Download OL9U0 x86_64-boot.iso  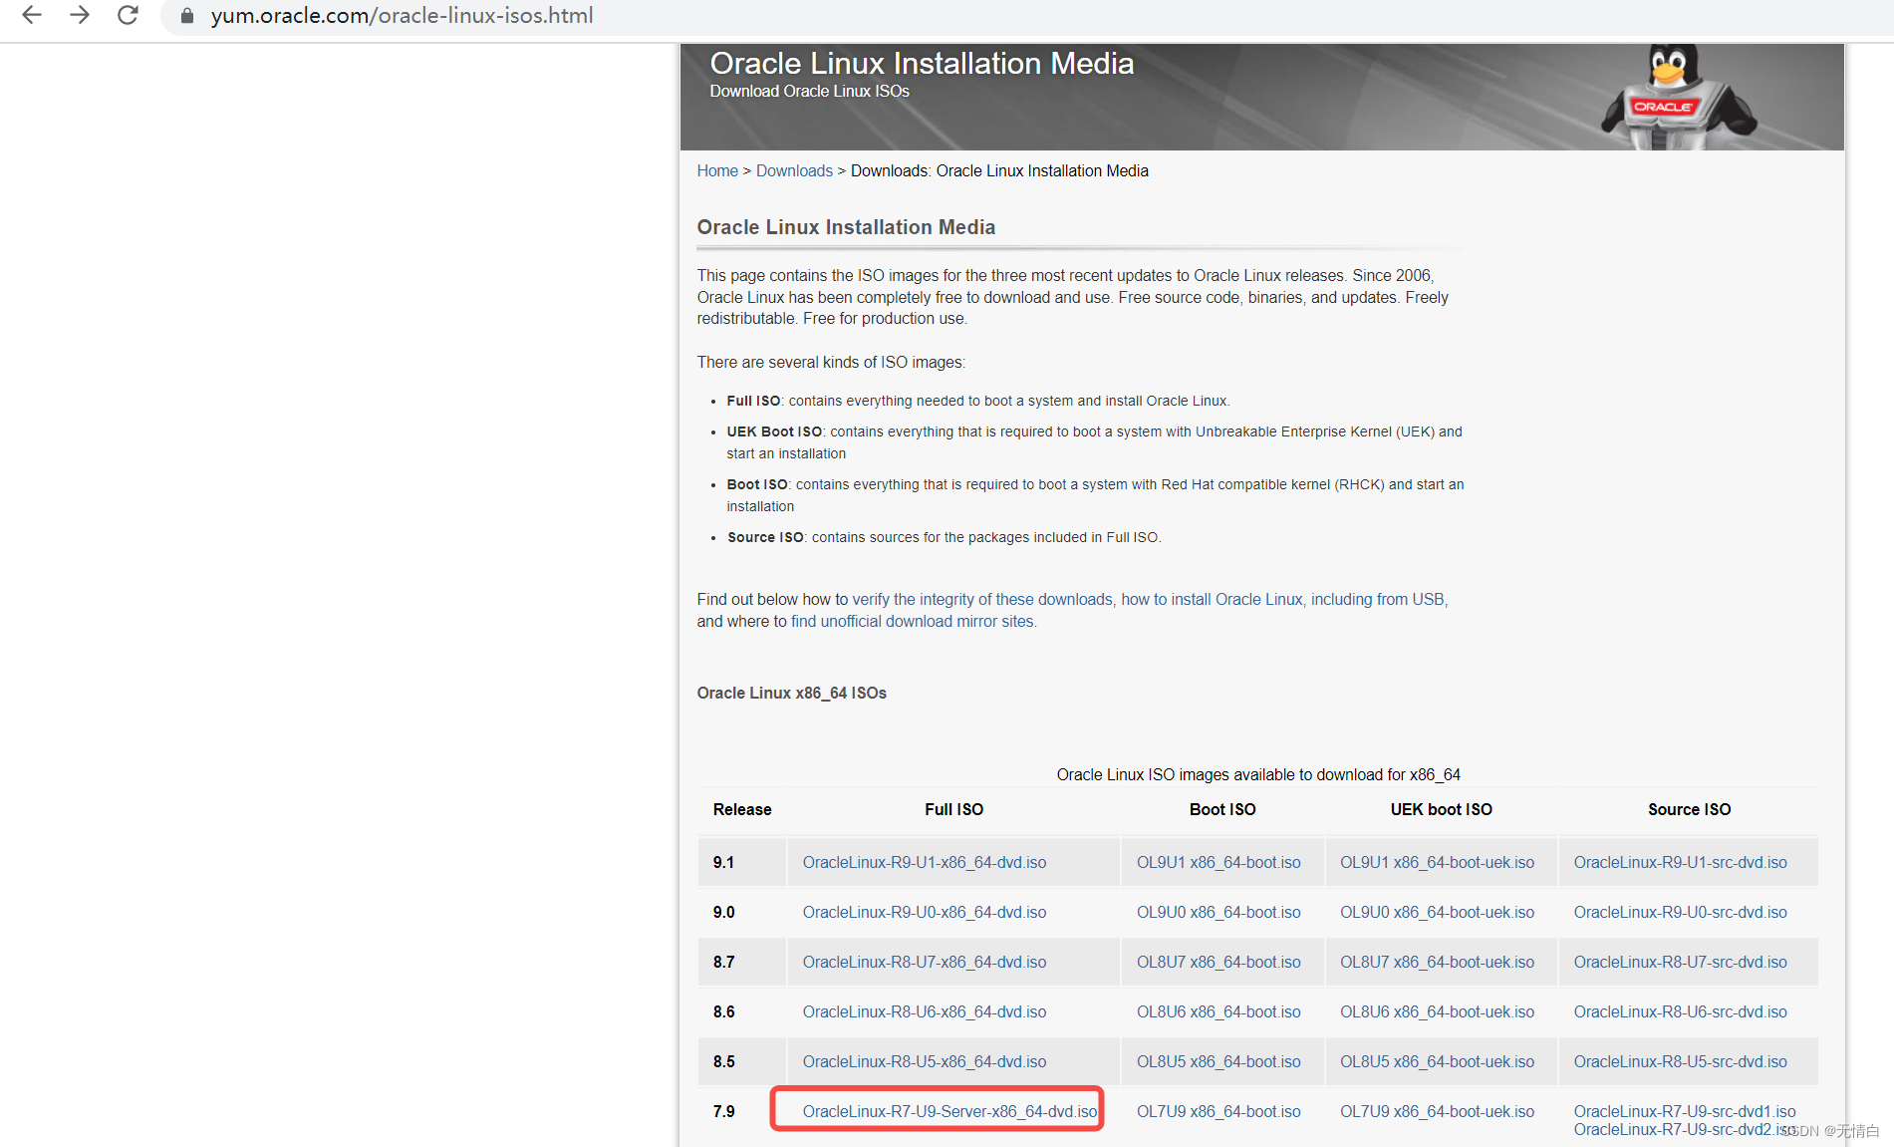pos(1218,912)
